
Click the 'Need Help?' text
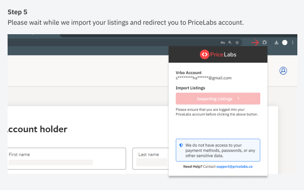point(192,167)
